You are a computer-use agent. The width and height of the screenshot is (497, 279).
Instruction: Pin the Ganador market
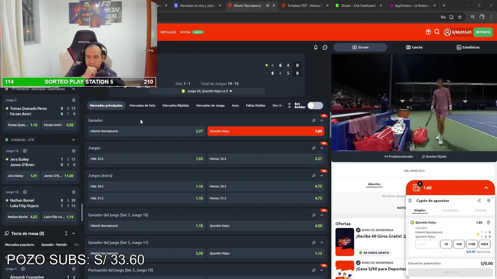coord(314,121)
